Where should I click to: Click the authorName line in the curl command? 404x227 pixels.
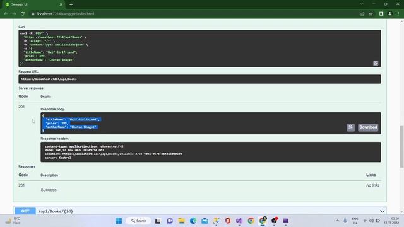(49, 60)
